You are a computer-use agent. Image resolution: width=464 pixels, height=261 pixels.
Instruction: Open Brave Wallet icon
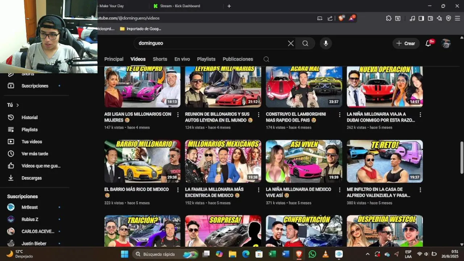[430, 18]
